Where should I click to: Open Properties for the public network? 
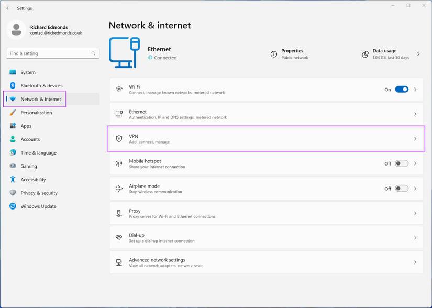293,53
